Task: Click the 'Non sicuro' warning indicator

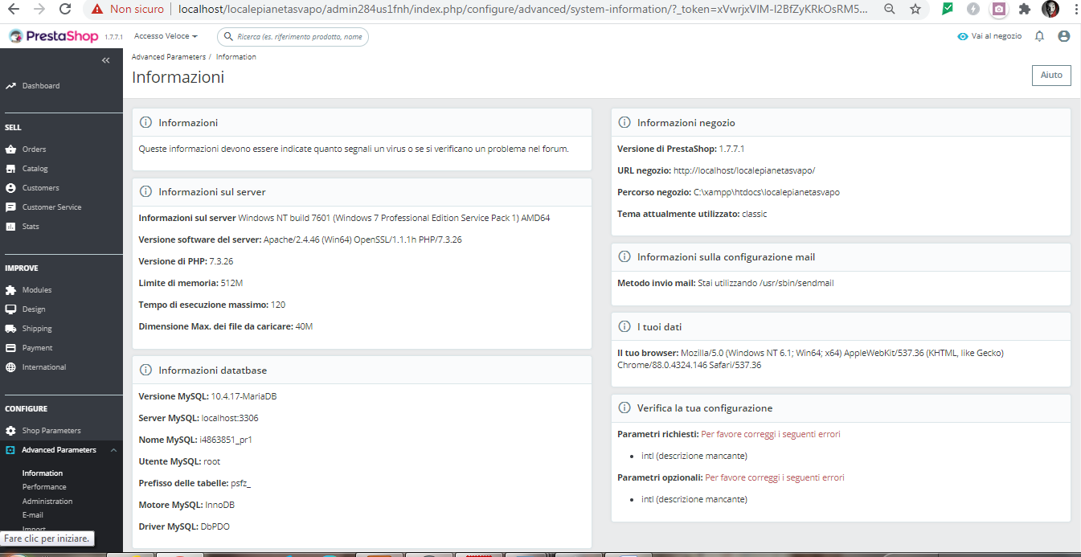Action: 129,10
